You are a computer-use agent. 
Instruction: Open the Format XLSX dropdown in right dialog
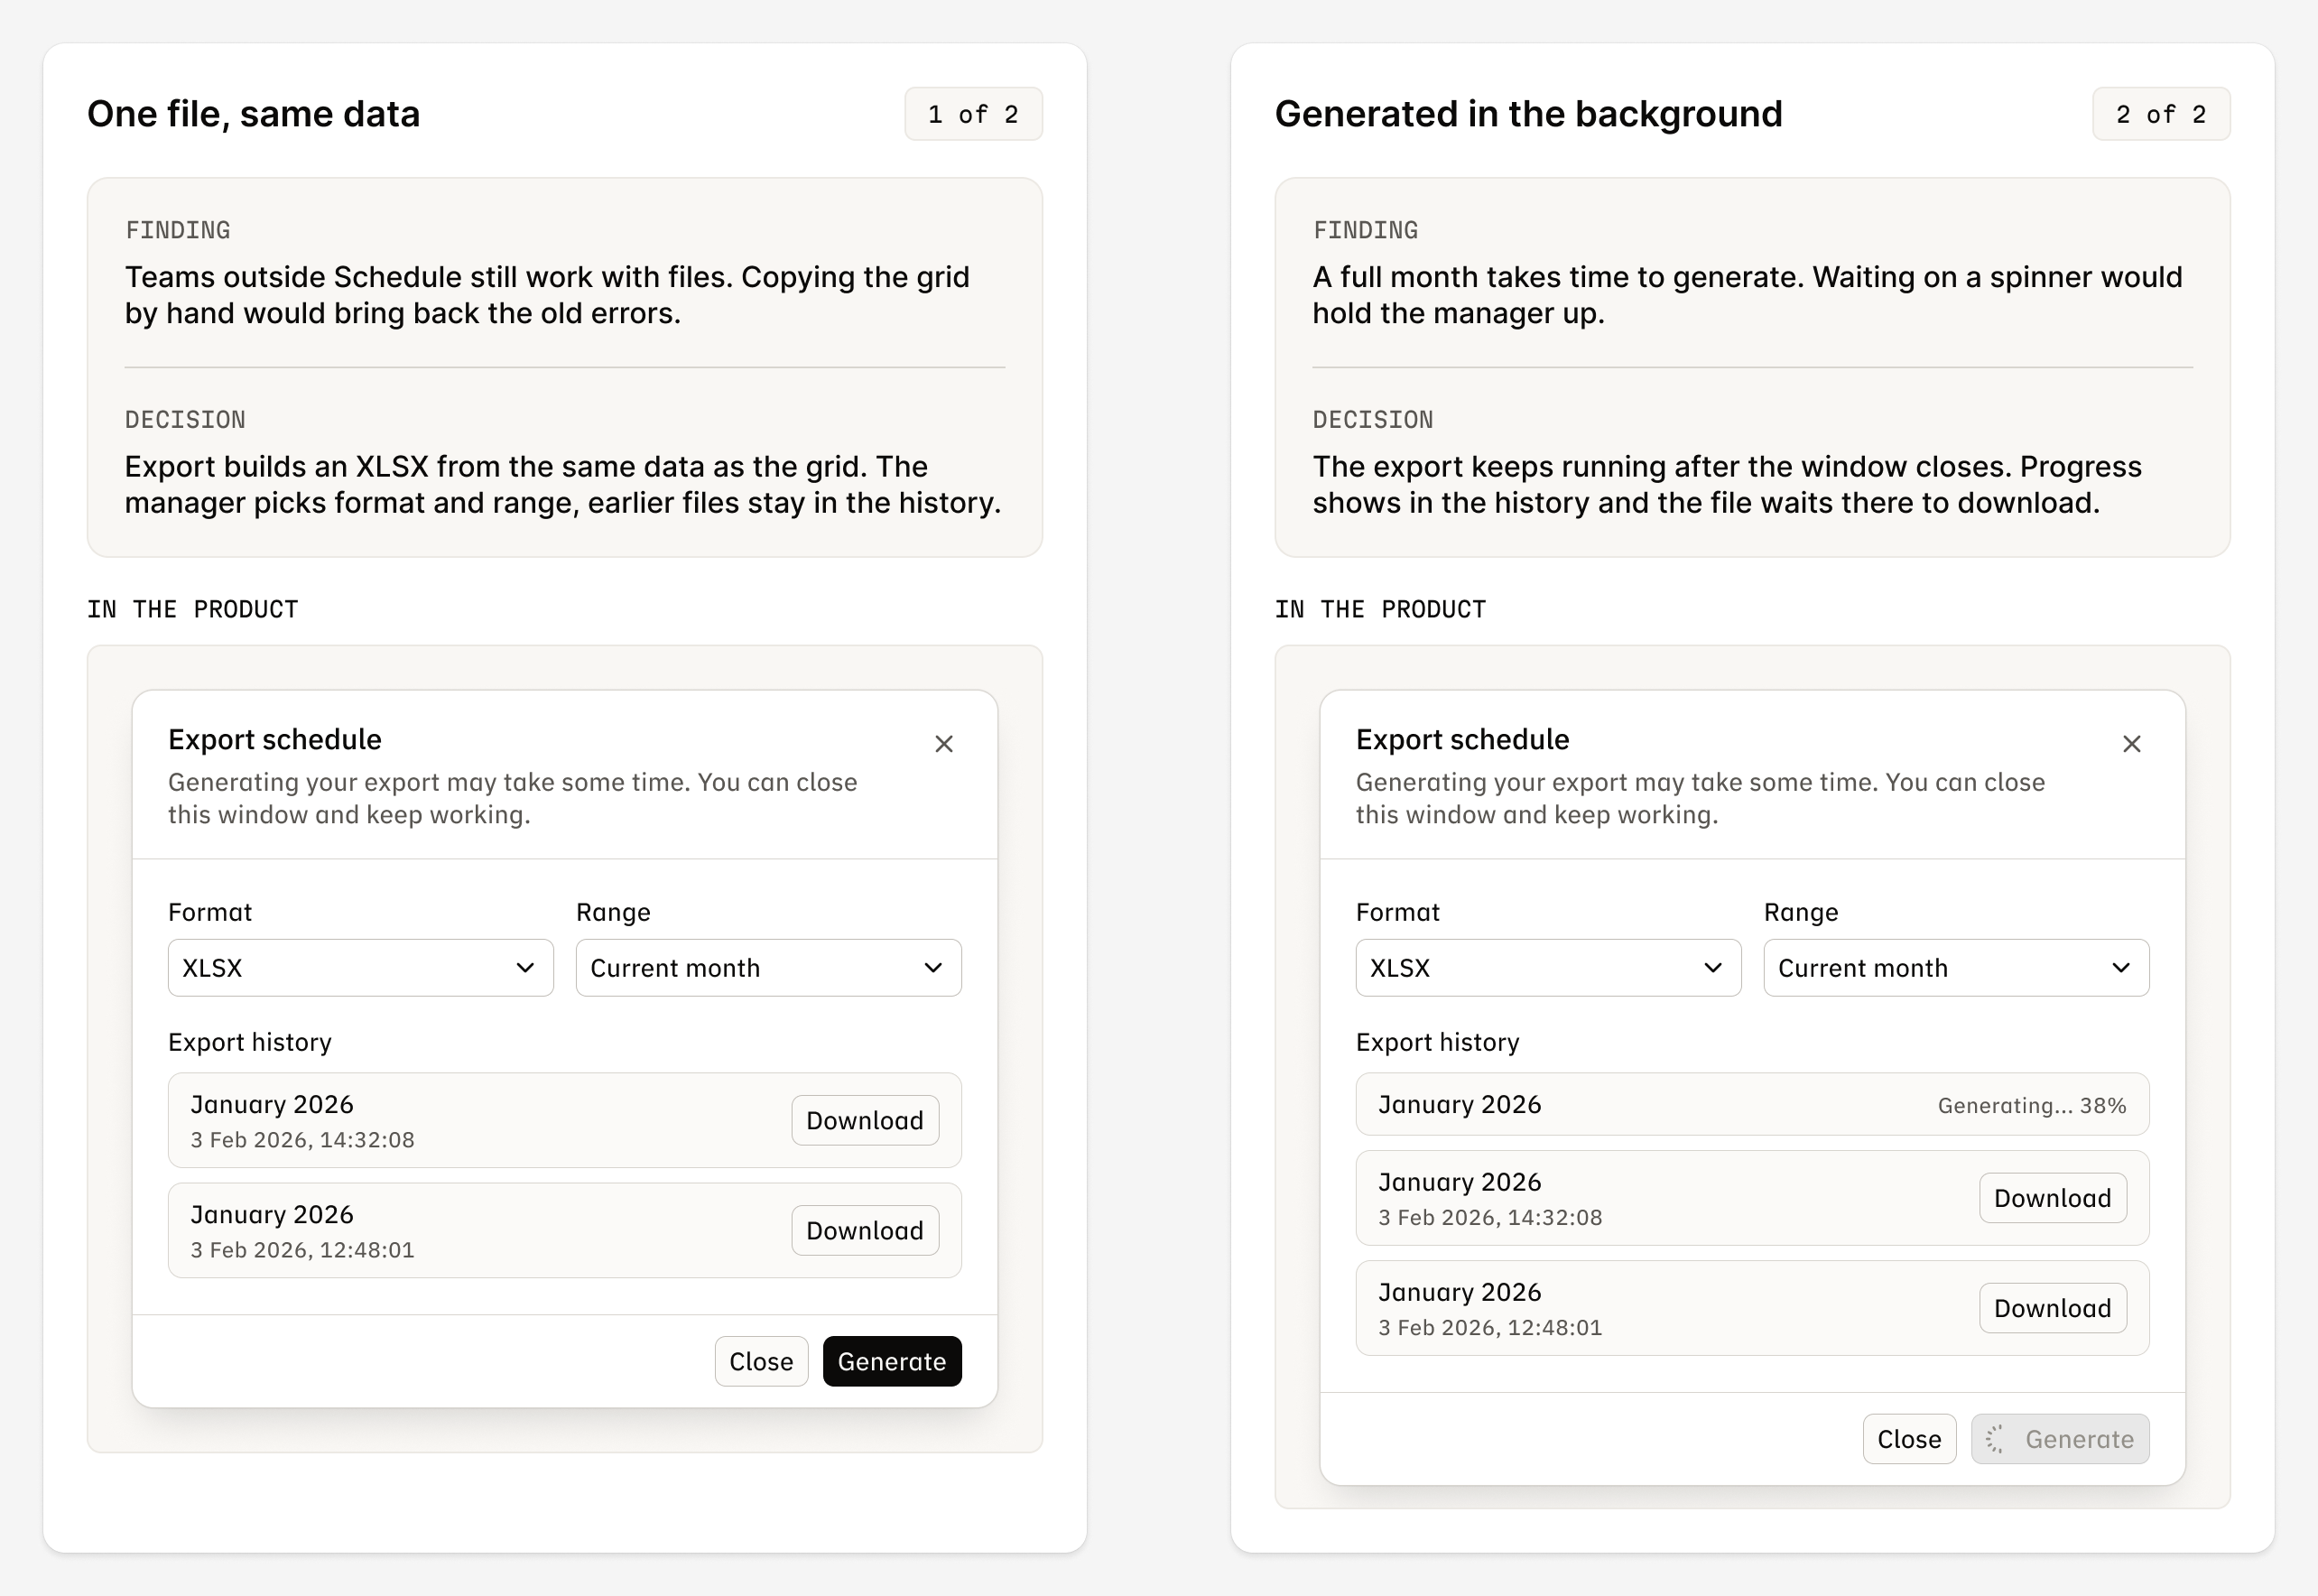[1548, 967]
